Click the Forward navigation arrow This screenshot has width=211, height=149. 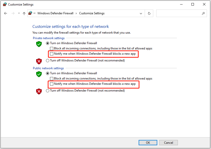pos(13,13)
